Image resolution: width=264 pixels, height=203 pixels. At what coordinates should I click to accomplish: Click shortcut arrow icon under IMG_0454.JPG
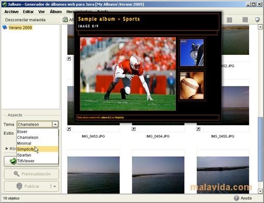134,129
